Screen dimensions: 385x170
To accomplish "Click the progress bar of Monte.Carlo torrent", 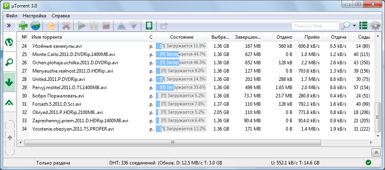I will [181, 54].
